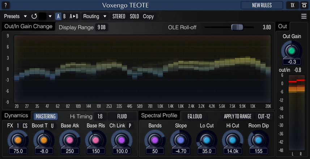Click the Boost T value -8.0
This screenshot has height=159, width=310.
point(44,151)
